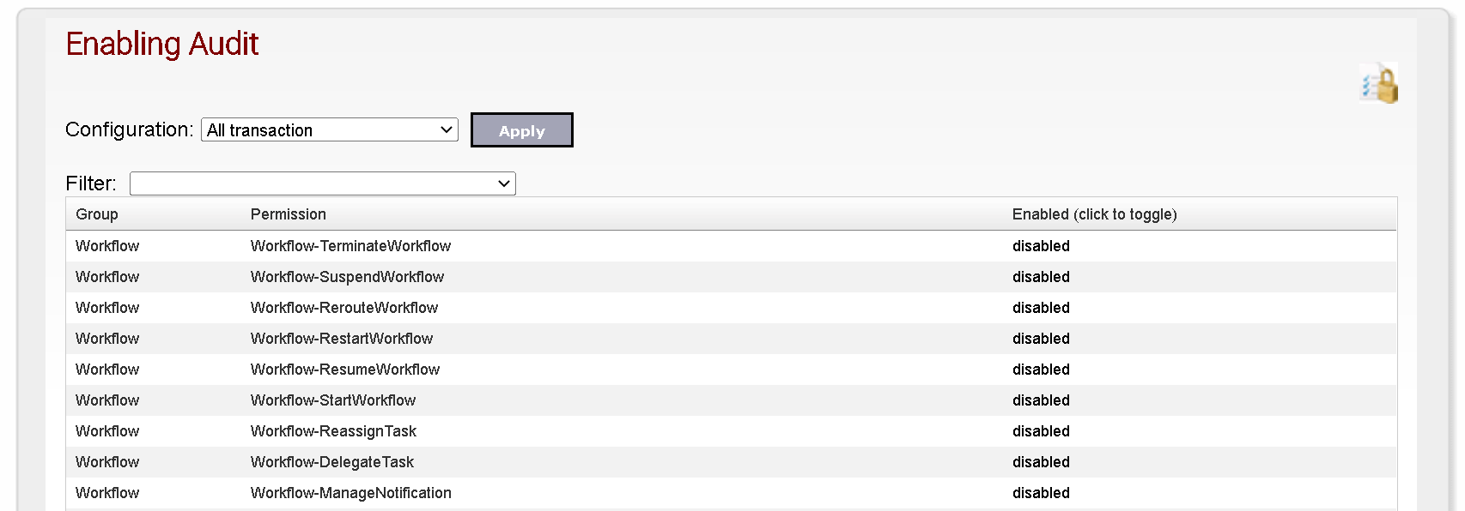Click the Apply button
Screen dimensions: 1465x511
(x=522, y=130)
